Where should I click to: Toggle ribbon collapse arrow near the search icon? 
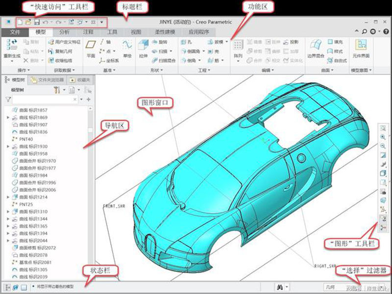coord(357,32)
